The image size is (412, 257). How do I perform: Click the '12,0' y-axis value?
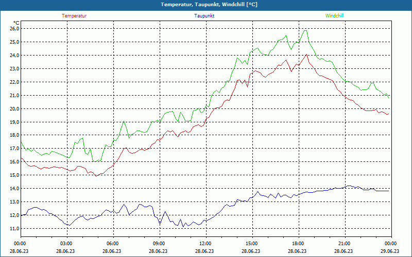[x=14, y=215]
